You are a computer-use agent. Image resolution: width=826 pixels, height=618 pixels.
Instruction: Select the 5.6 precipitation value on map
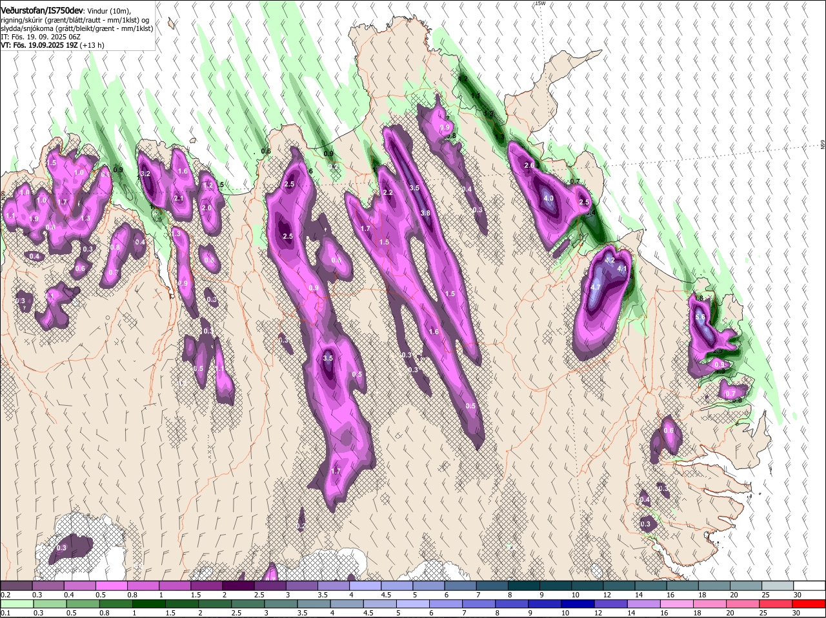tap(700, 317)
